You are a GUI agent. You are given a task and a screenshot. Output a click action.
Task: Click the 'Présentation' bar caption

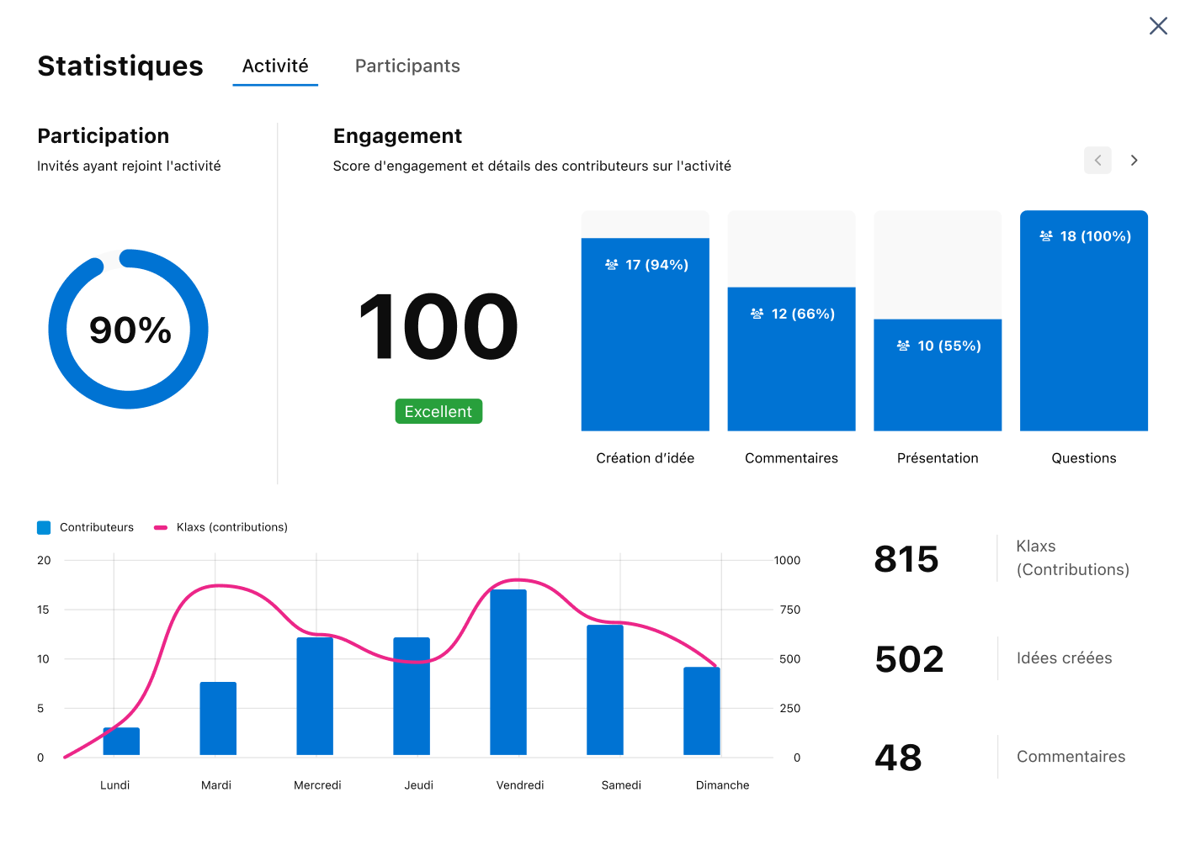938,458
